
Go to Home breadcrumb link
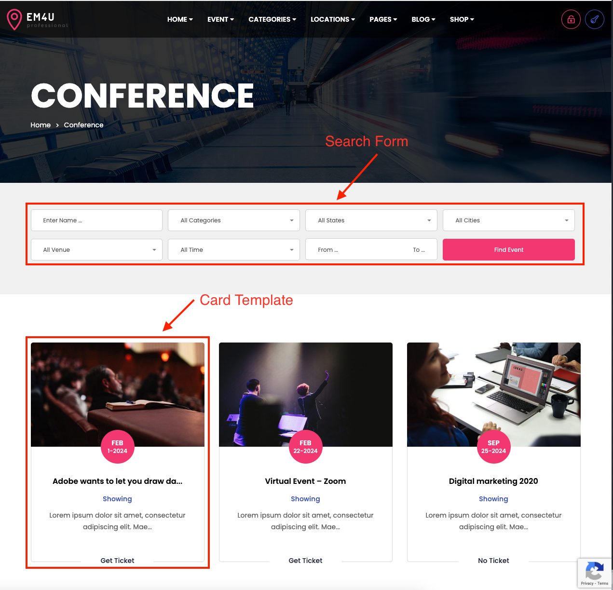(x=41, y=125)
